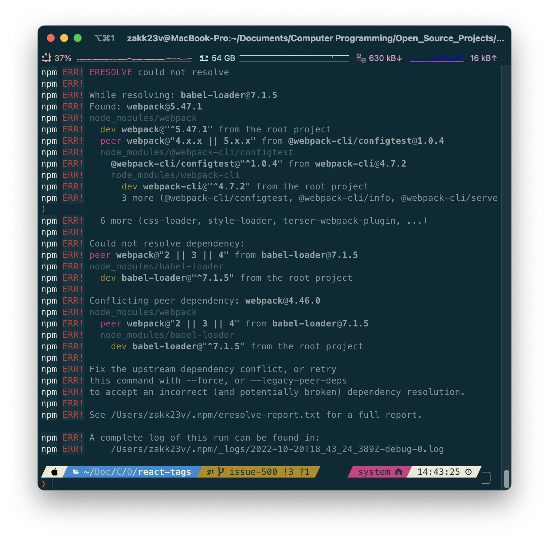Click the path 'node_modules/webpack-cli'
Screen dimensions: 549x540
point(175,175)
